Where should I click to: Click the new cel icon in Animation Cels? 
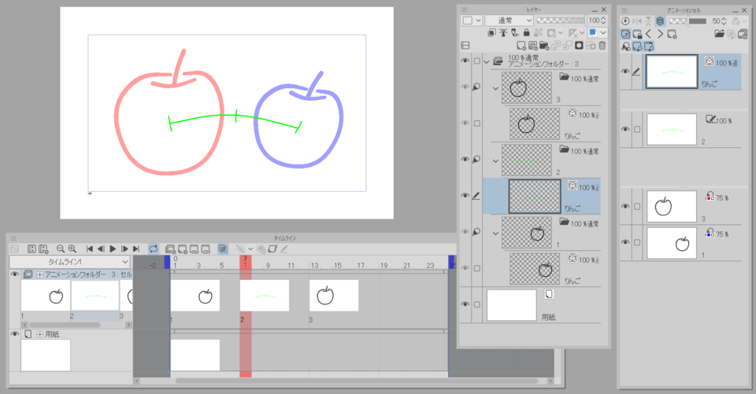tap(672, 34)
